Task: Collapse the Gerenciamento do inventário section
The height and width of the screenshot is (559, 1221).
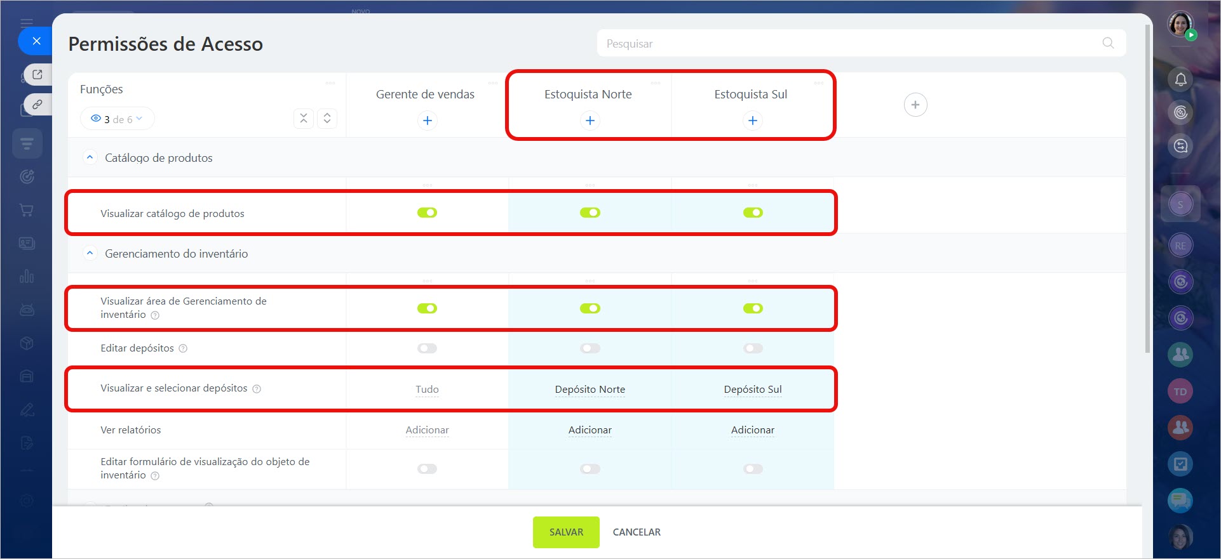Action: 90,253
